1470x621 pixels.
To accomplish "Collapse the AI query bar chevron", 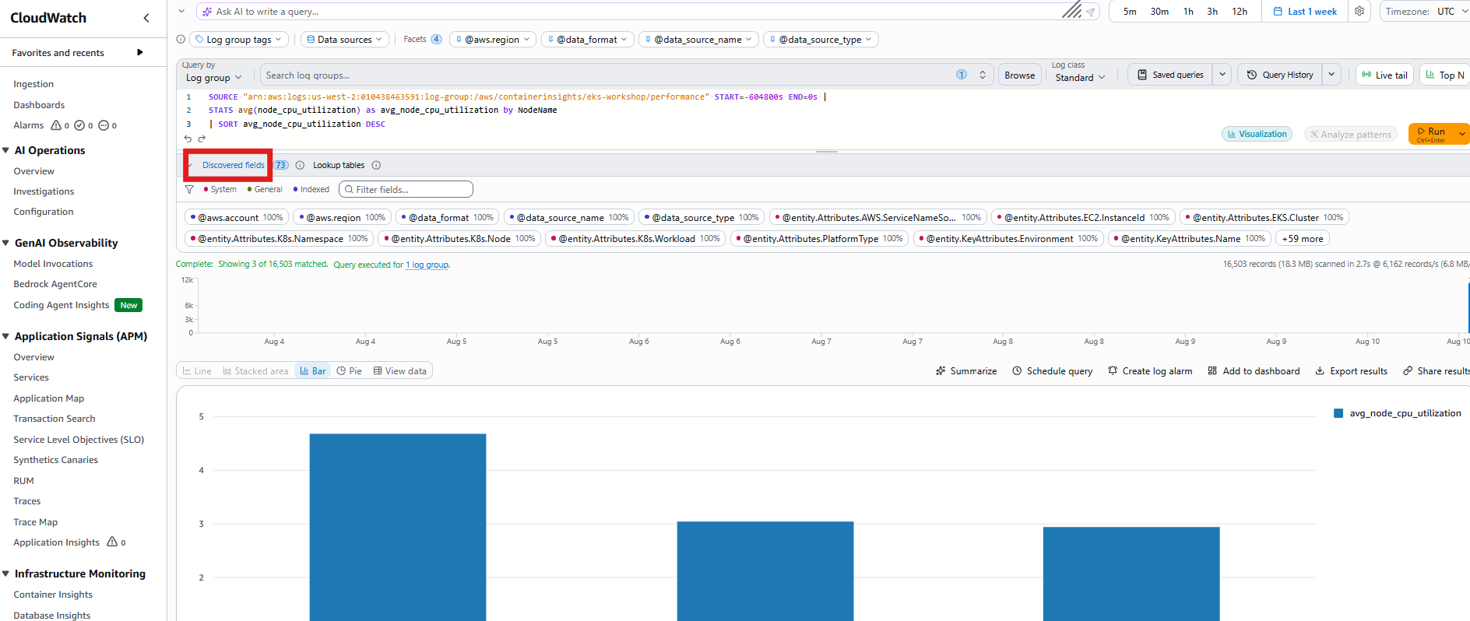I will (x=181, y=12).
